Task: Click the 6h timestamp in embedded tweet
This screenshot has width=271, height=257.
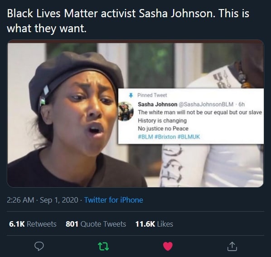Action: coord(242,104)
